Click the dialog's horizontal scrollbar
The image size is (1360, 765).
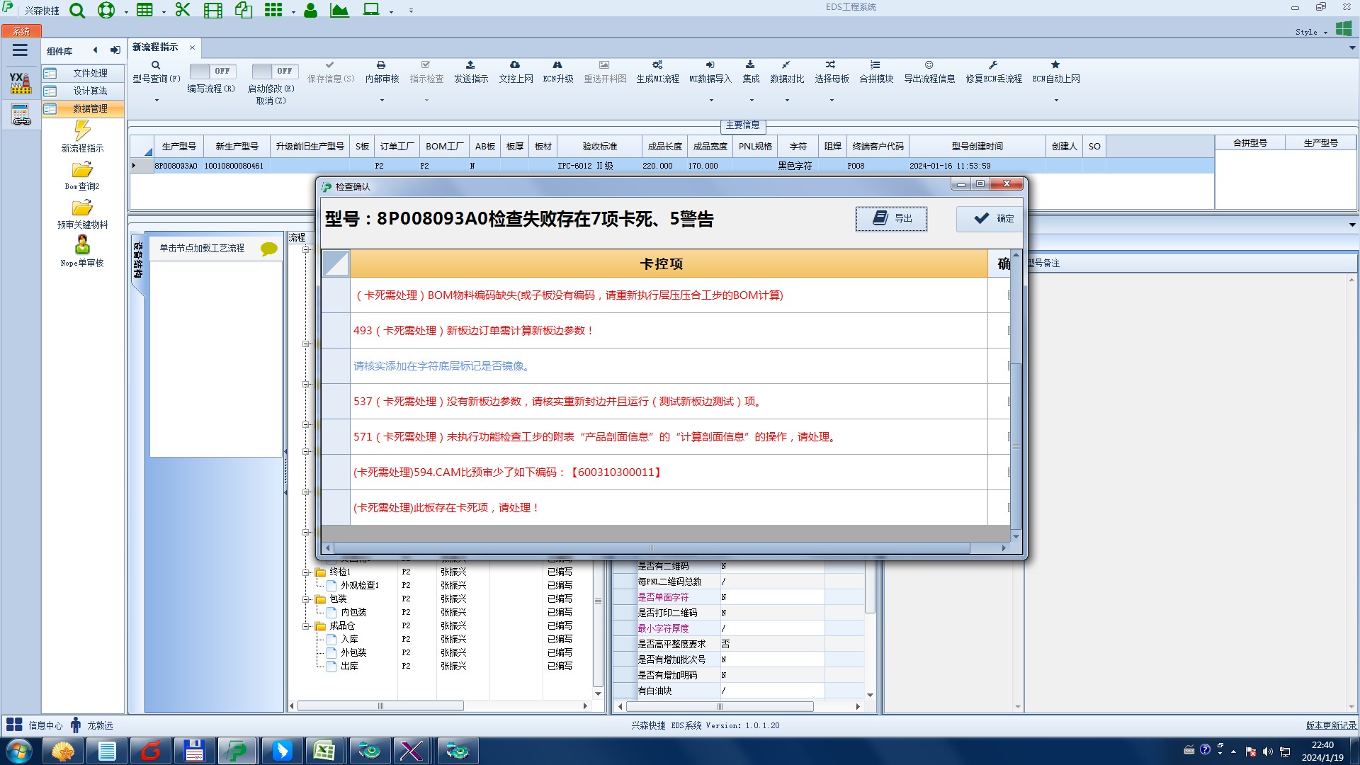[650, 548]
